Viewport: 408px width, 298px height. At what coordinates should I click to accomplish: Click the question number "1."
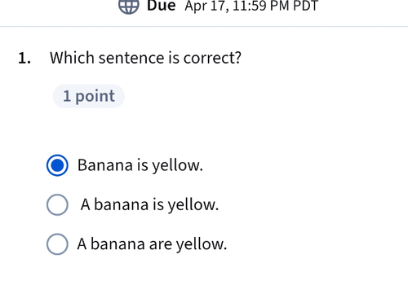(x=24, y=59)
